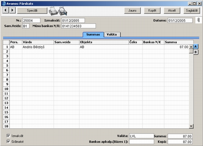Select row number 10 header

(x=6, y=89)
